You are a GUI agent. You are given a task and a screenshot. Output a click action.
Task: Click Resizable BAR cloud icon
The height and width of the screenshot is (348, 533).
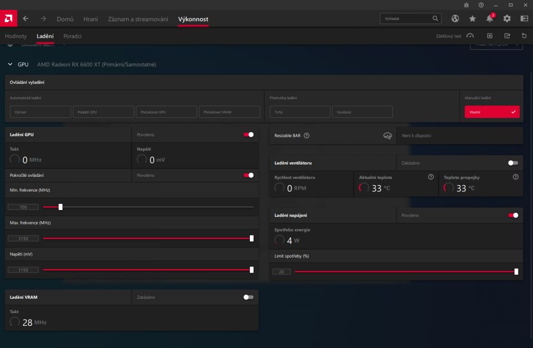pos(388,136)
